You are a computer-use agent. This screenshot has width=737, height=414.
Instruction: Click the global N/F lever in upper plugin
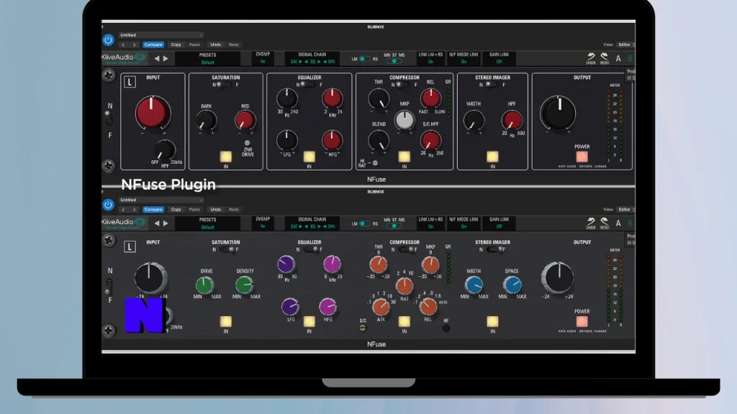click(x=109, y=119)
